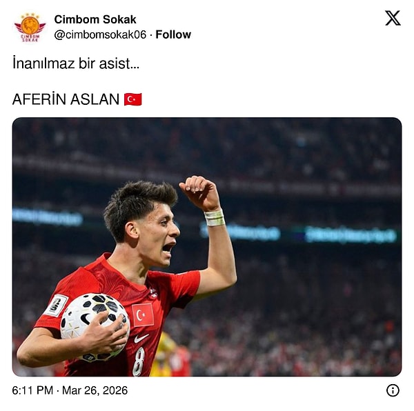Click the Turkish flag emoji in the tweet

[x=133, y=99]
